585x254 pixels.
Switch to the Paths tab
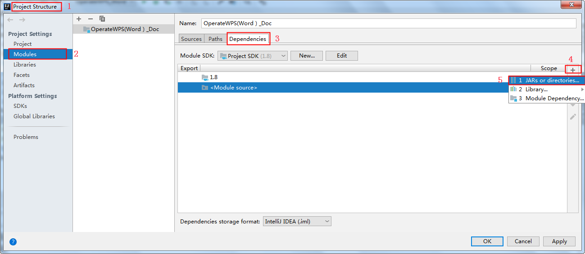[215, 39]
